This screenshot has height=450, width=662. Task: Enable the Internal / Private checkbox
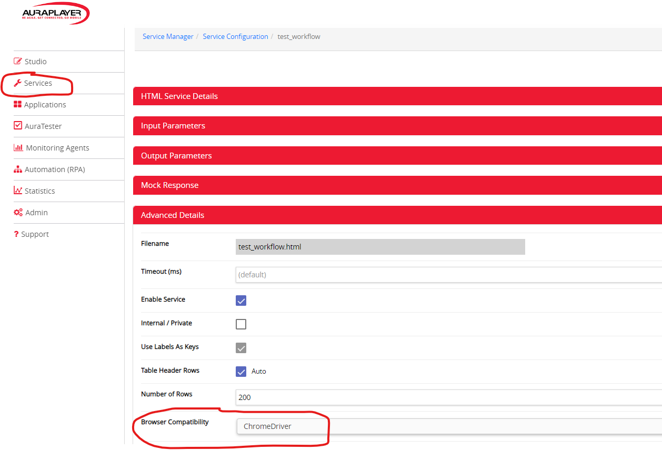241,324
